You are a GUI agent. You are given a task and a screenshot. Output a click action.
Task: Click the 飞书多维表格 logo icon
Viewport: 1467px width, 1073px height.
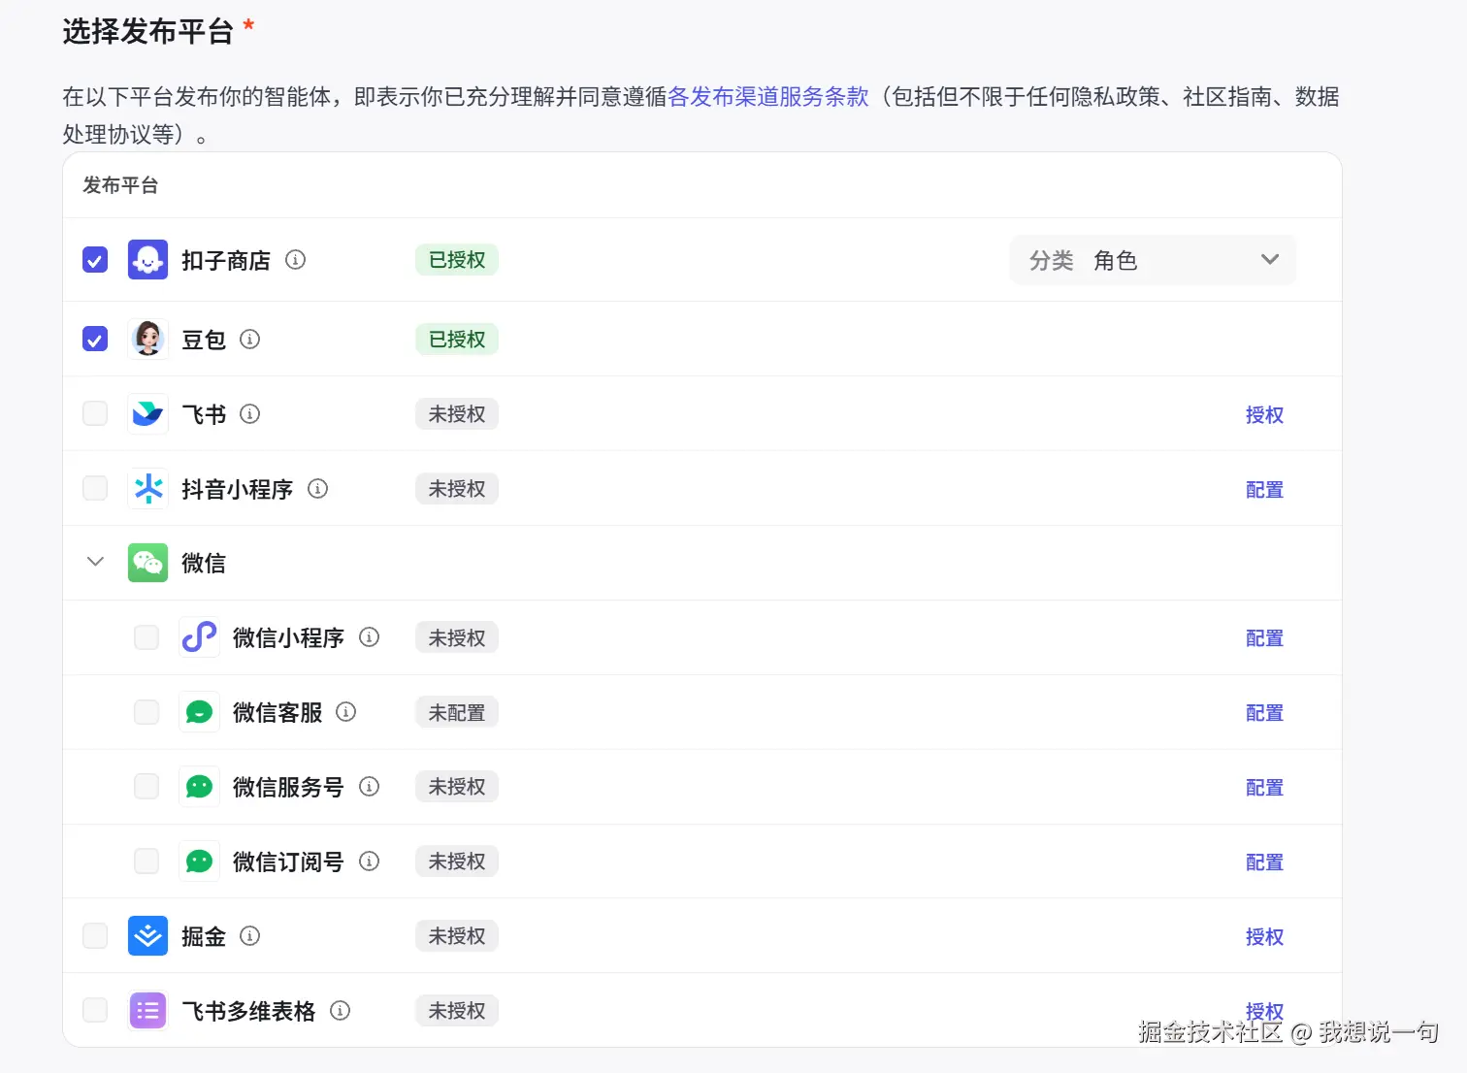tap(147, 1011)
